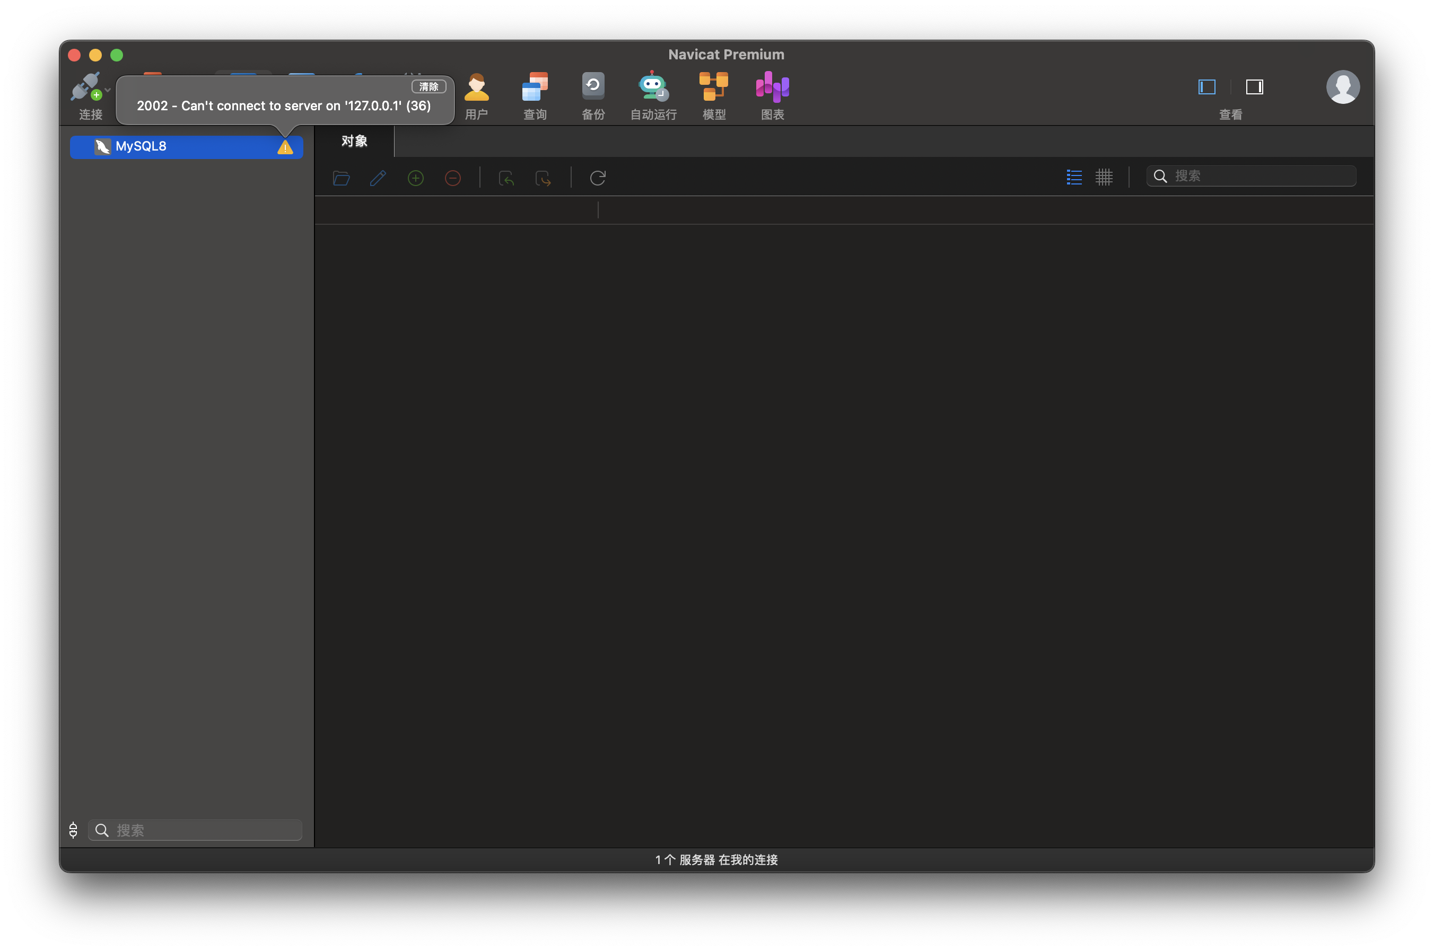Open the Automation robot icon
Image resolution: width=1434 pixels, height=951 pixels.
(x=653, y=87)
